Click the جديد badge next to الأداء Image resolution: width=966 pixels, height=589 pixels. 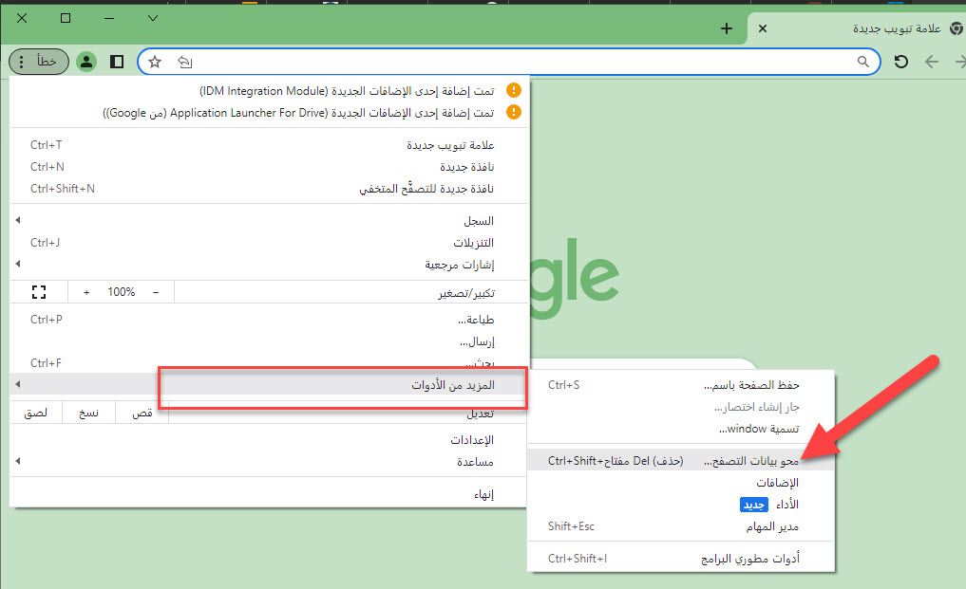click(754, 505)
